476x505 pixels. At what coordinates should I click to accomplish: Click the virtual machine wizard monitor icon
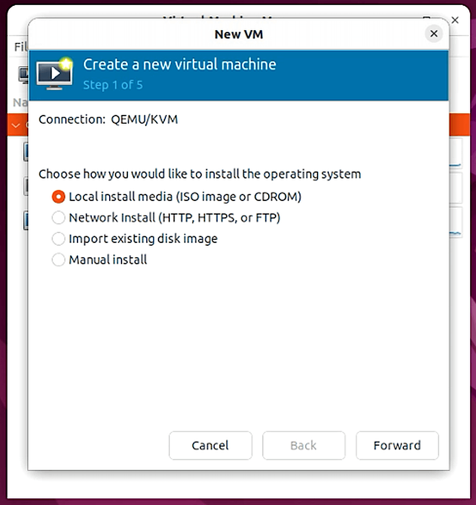point(55,75)
